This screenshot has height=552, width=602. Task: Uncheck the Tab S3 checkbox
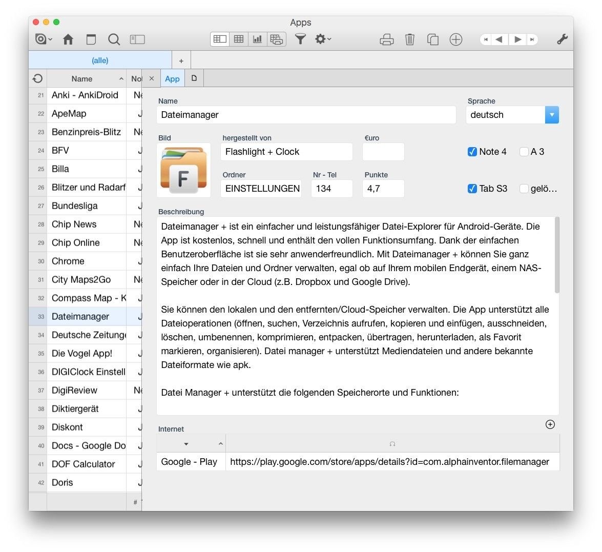point(472,189)
